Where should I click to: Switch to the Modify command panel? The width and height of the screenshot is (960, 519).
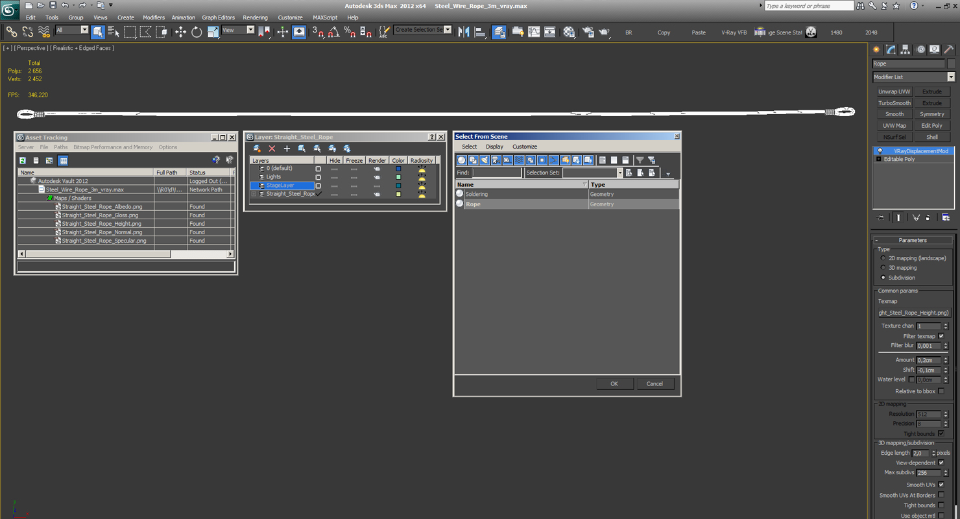click(x=891, y=49)
